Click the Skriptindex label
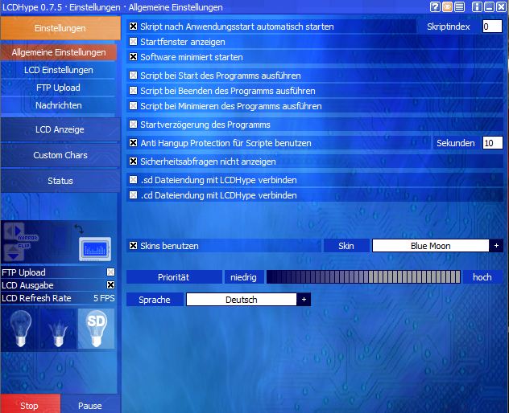Image resolution: width=509 pixels, height=413 pixels. point(449,27)
